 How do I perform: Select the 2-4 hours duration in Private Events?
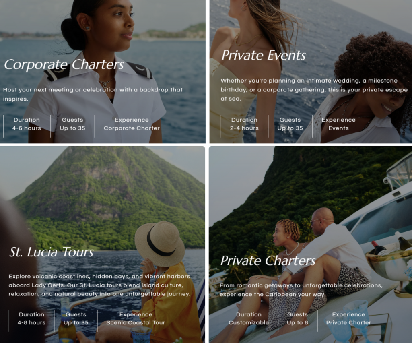pyautogui.click(x=244, y=128)
